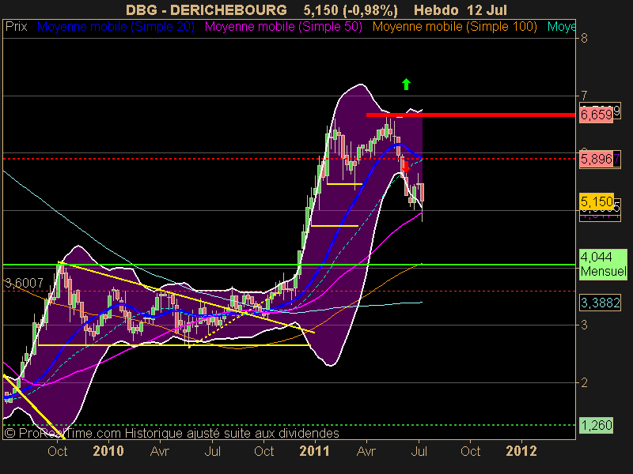
Task: Click the 6,659 red price label
Action: 596,115
